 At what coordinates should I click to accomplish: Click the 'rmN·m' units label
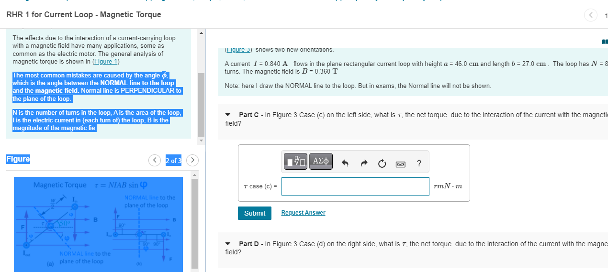[448, 186]
